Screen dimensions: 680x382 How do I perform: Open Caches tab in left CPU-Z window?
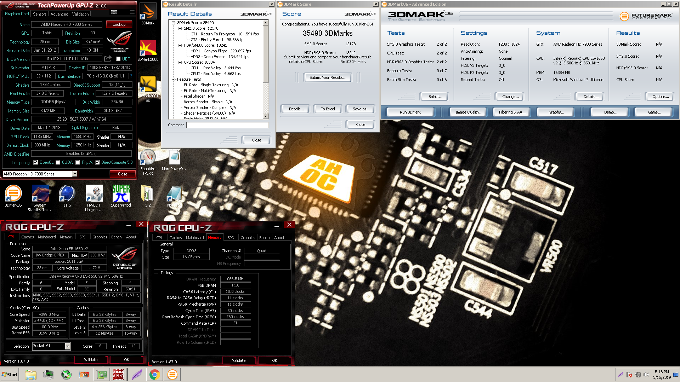pos(27,237)
